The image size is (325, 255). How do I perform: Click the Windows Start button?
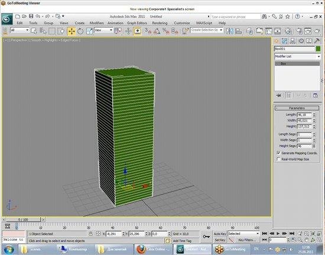(x=8, y=249)
